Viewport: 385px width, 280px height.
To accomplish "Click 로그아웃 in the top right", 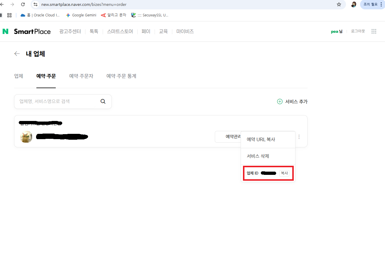I will pos(357,31).
